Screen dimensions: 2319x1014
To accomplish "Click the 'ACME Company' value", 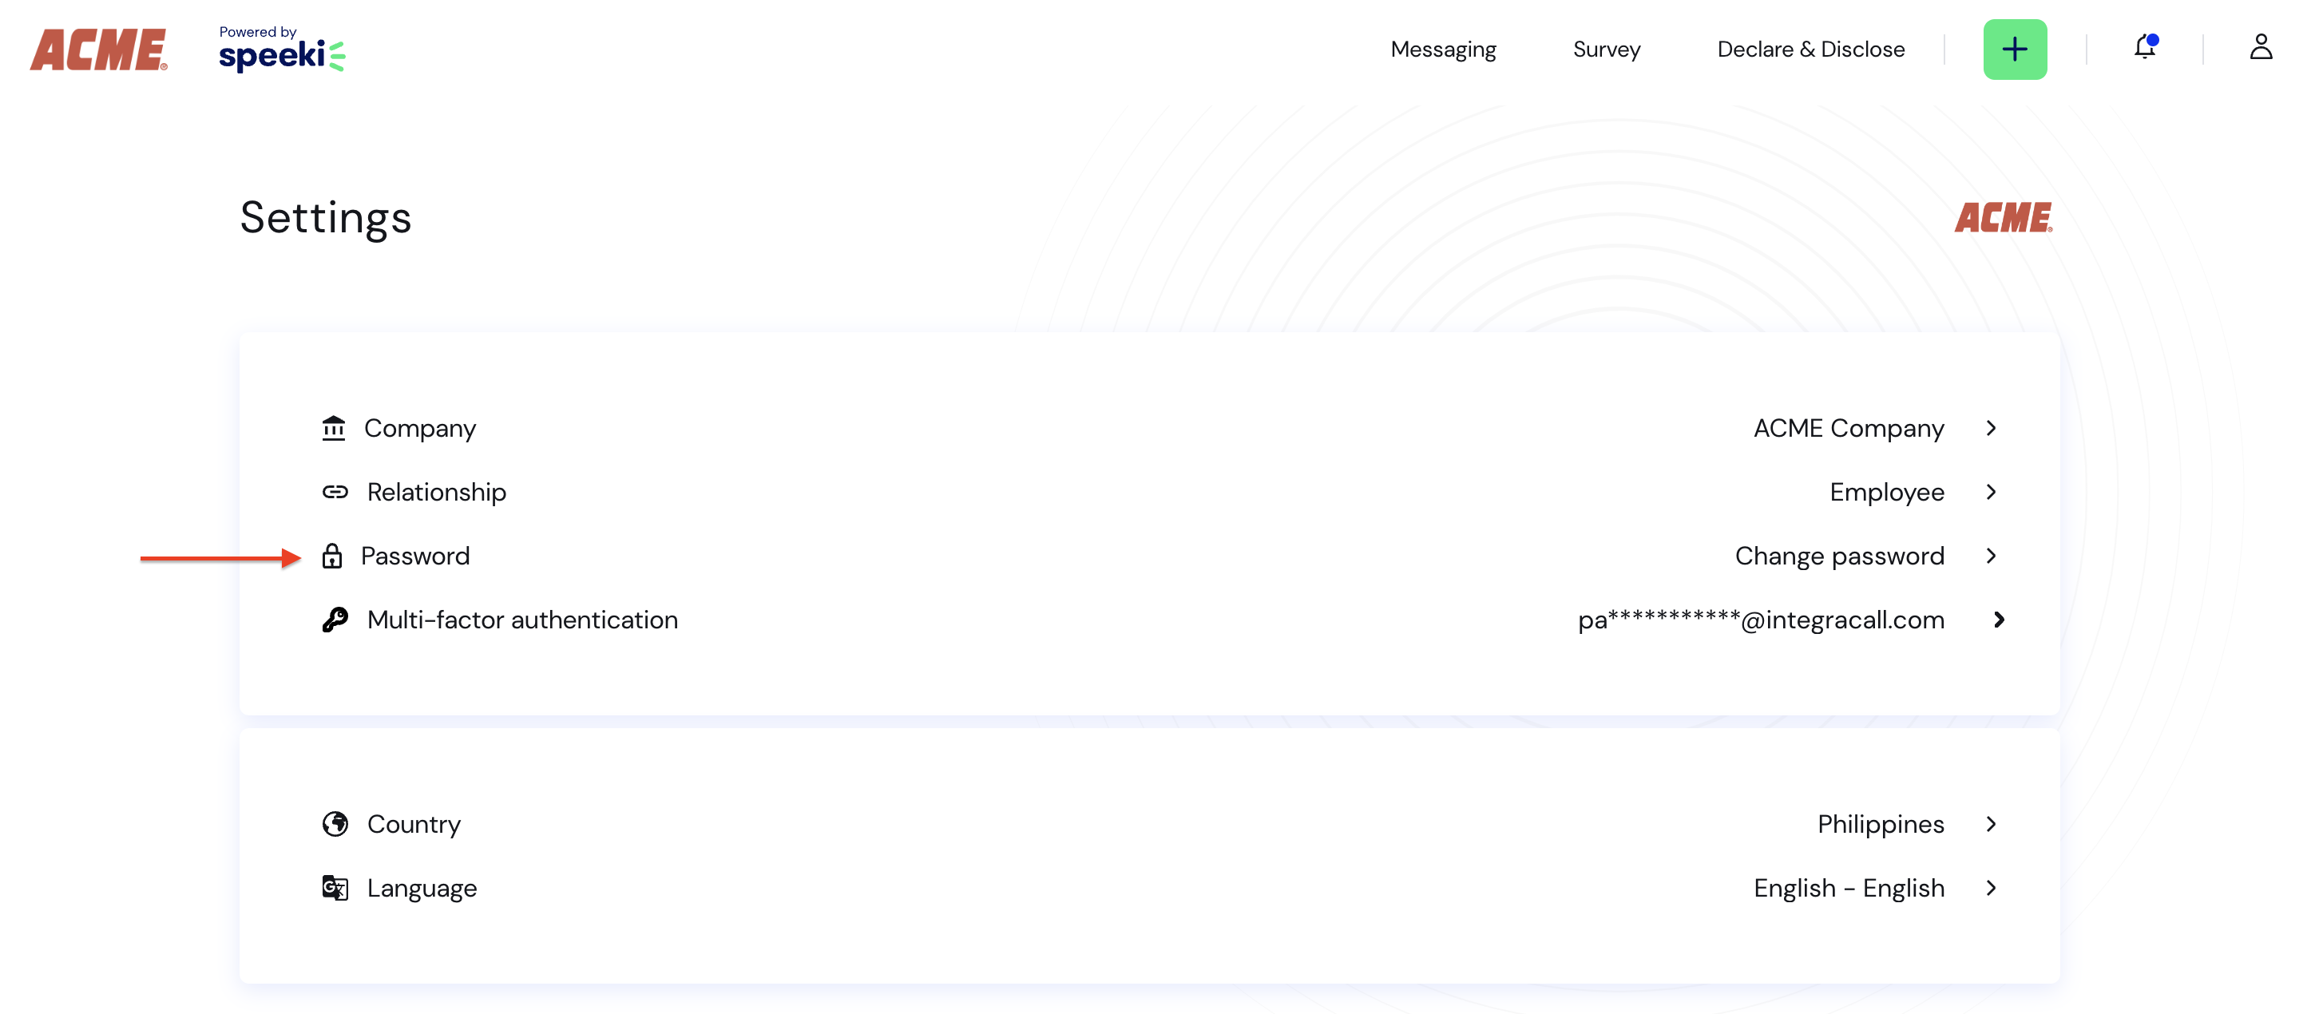I will pyautogui.click(x=1848, y=430).
